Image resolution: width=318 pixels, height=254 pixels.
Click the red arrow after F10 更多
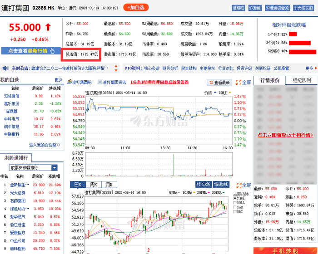[316, 68]
